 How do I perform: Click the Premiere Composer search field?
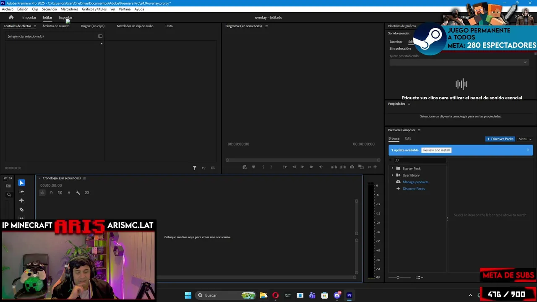(420, 160)
